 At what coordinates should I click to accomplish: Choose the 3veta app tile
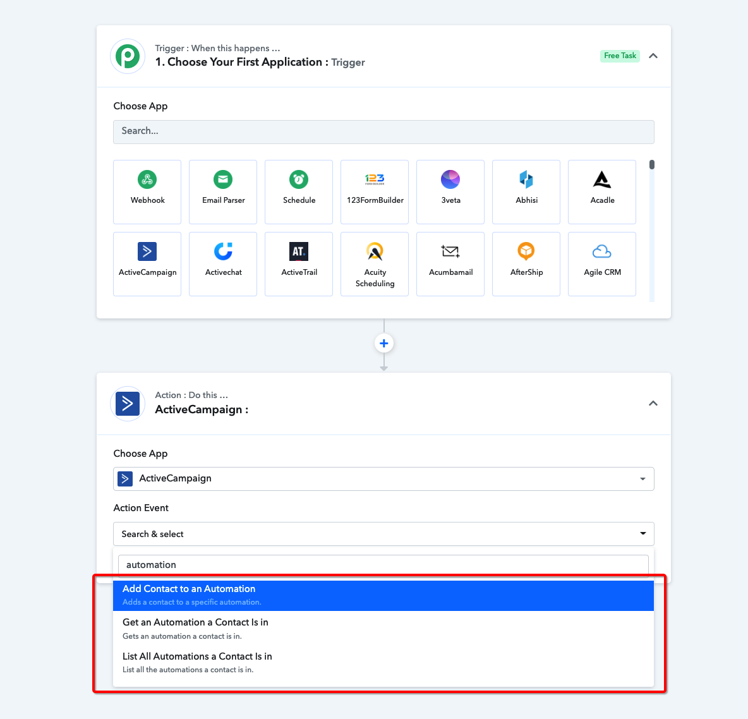pyautogui.click(x=450, y=192)
